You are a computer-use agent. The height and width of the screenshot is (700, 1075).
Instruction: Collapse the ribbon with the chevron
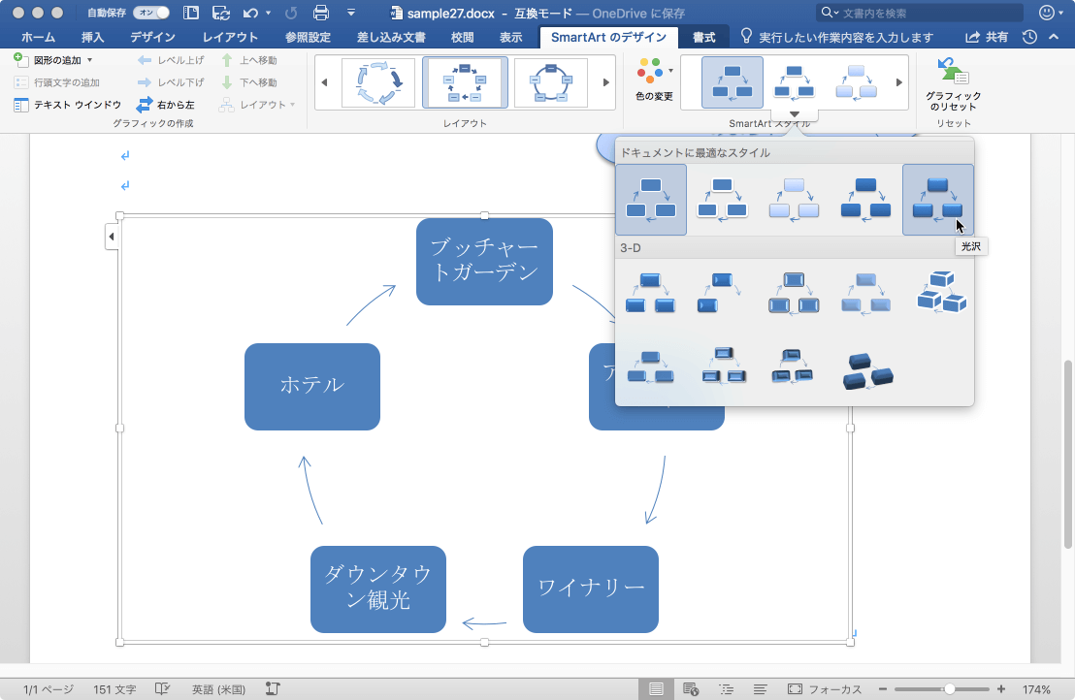point(1054,37)
